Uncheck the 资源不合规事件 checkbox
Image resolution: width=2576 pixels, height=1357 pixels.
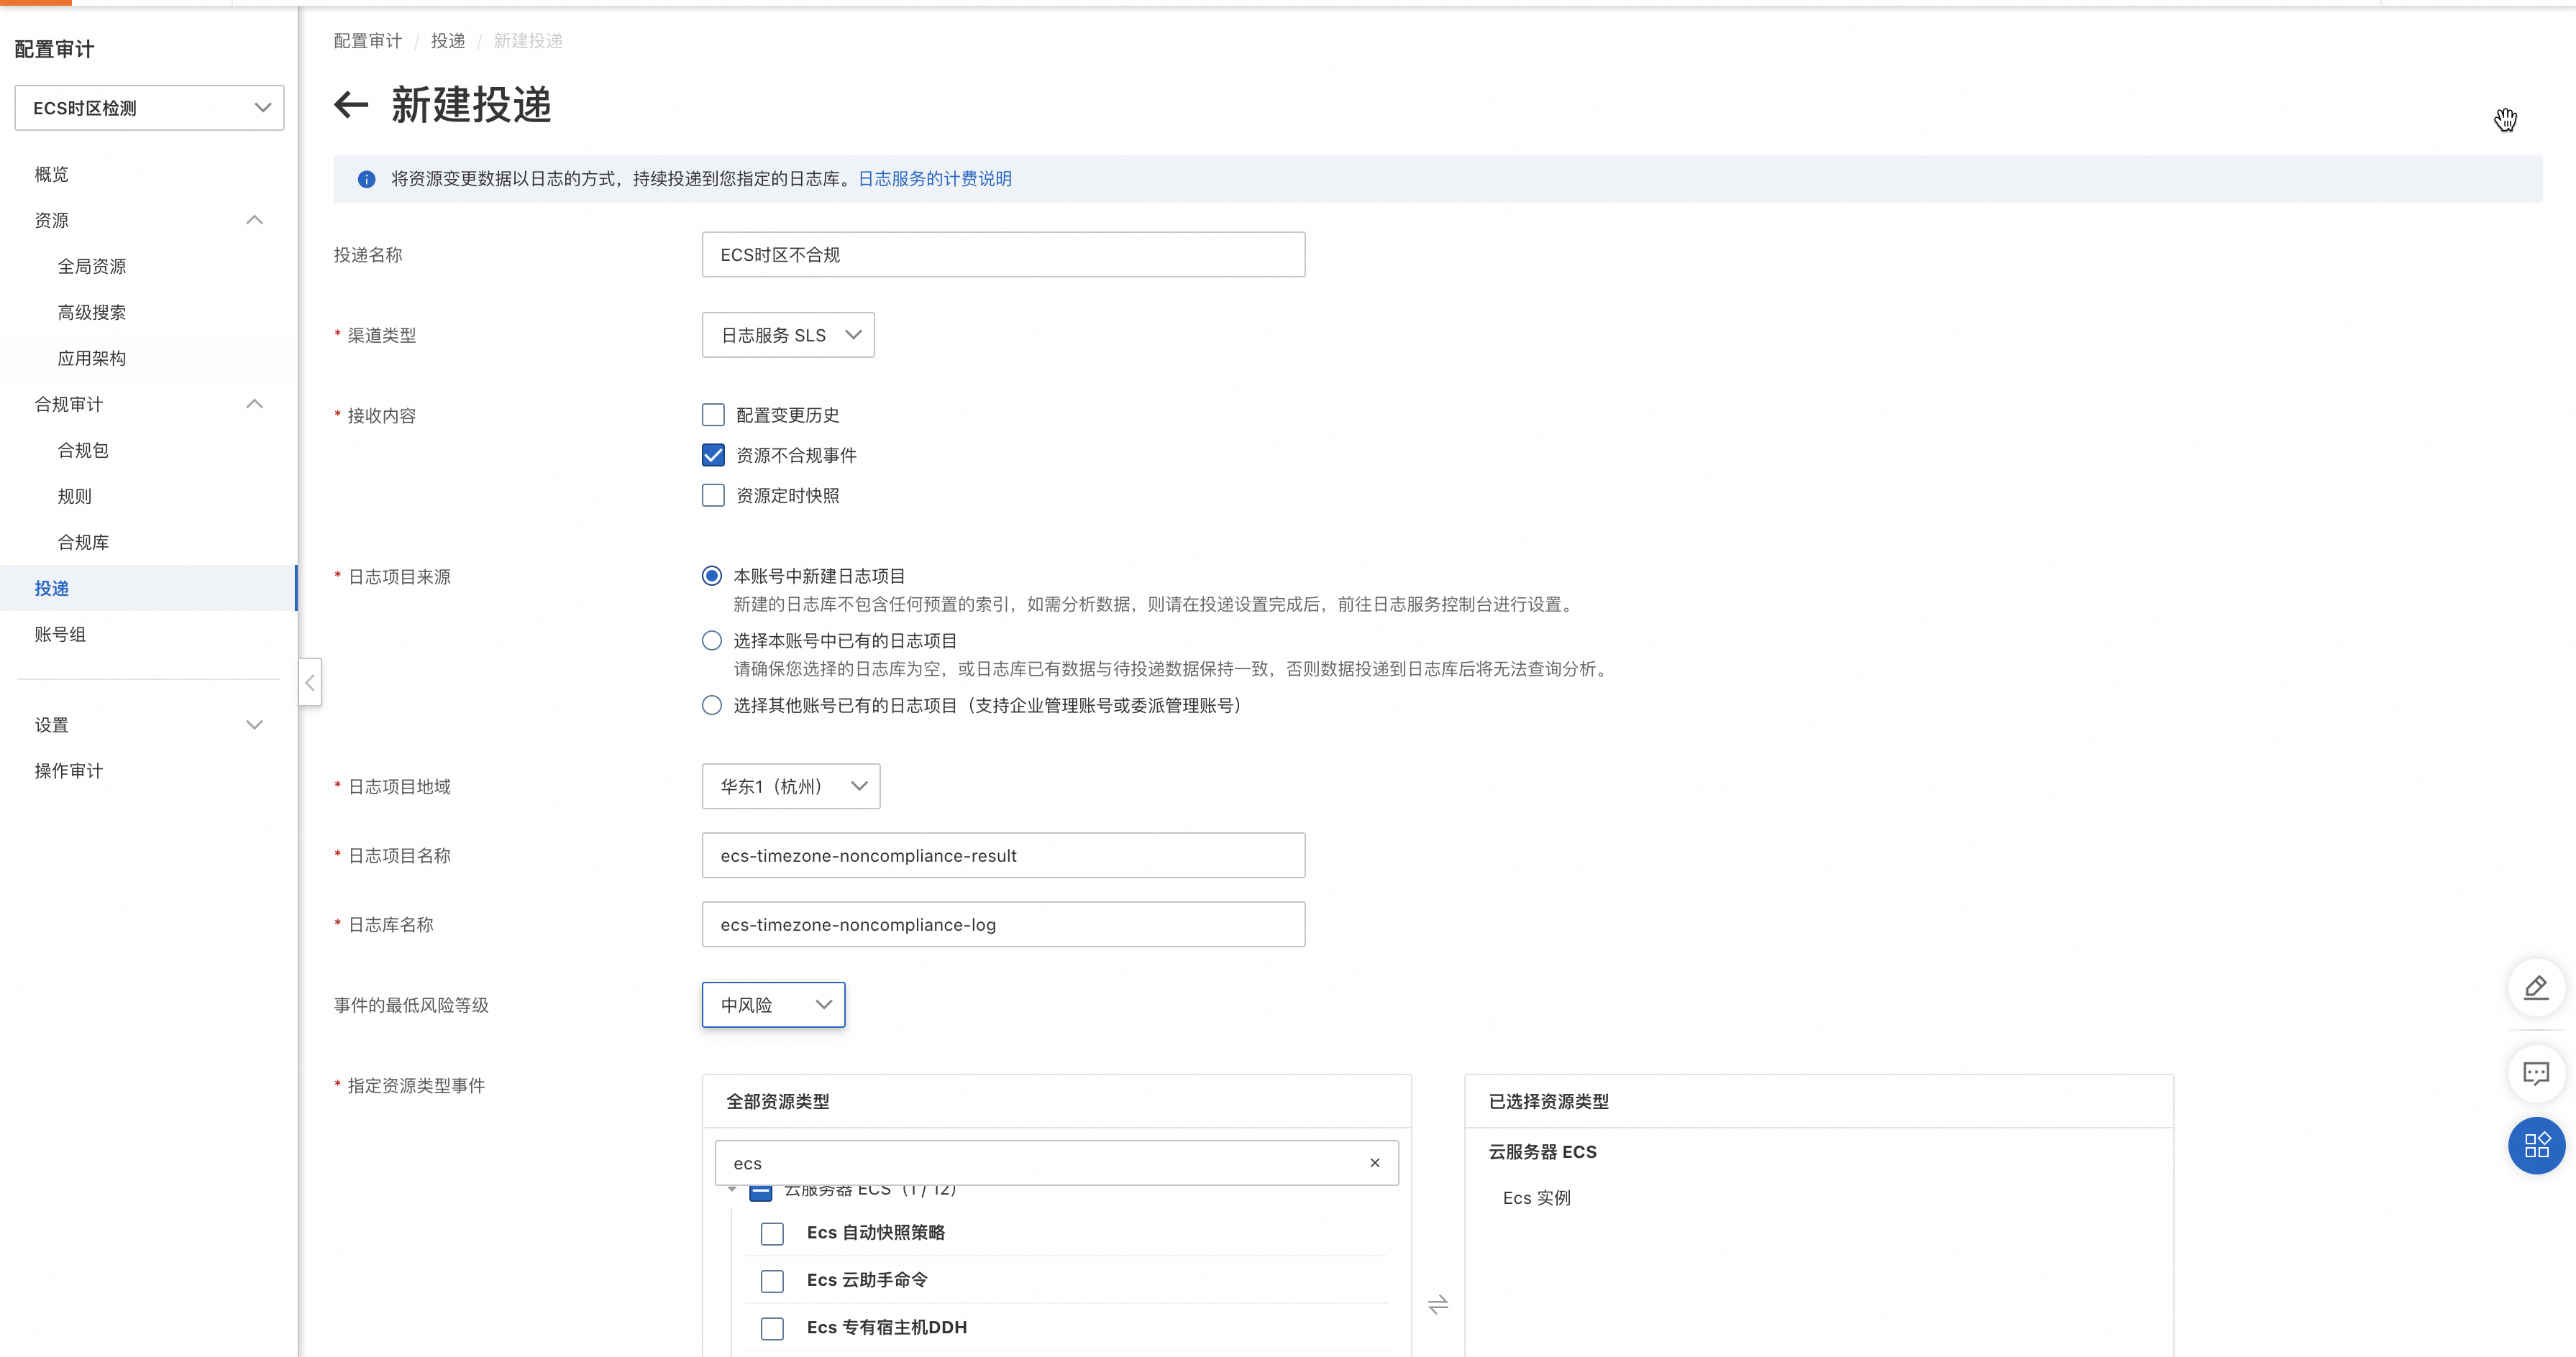coord(713,456)
